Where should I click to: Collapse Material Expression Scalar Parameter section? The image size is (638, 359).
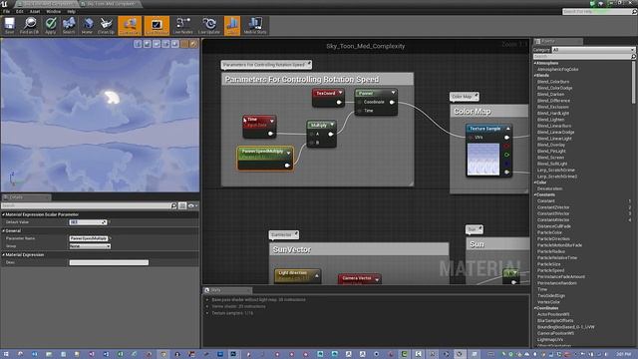pos(4,214)
